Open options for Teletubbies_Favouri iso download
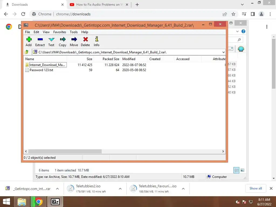Image resolution: width=276 pixels, height=207 pixels. tap(183, 189)
